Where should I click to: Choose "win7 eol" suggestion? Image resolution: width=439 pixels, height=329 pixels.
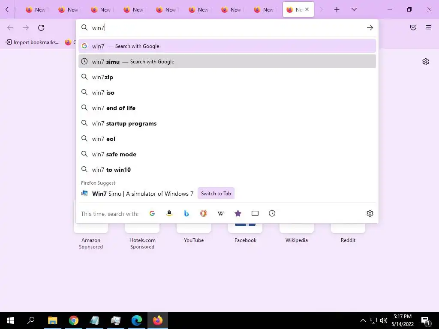227,139
